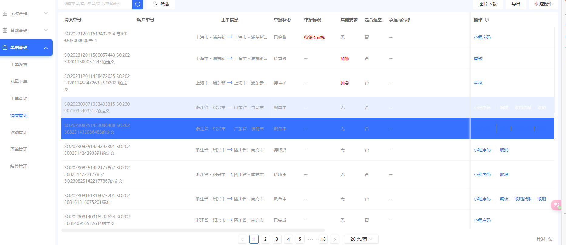This screenshot has height=245, width=566.
Task: Click the 已完成 status cell
Action: (x=280, y=220)
